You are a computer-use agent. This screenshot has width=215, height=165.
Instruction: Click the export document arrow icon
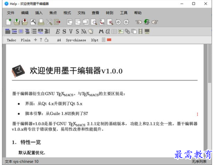pos(57,22)
